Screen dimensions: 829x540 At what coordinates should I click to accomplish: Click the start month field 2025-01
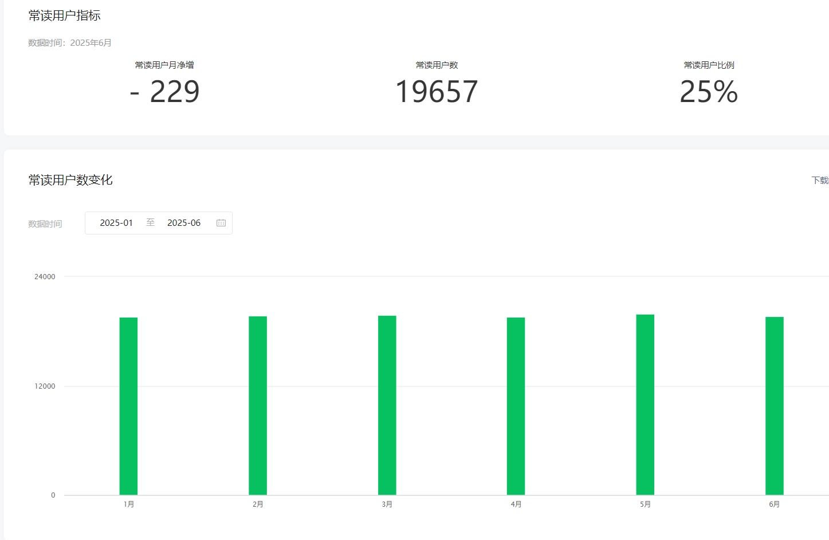pyautogui.click(x=116, y=223)
